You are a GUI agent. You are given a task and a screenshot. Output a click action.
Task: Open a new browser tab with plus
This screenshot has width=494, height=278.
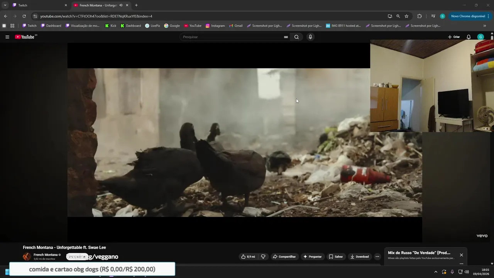[136, 5]
